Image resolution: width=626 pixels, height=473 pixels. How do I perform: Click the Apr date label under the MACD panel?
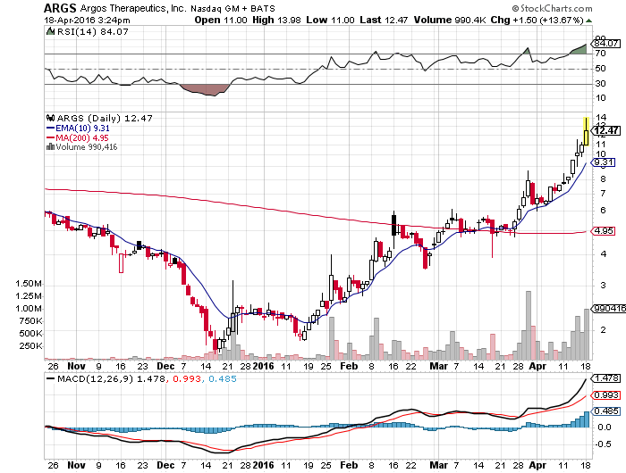(537, 465)
